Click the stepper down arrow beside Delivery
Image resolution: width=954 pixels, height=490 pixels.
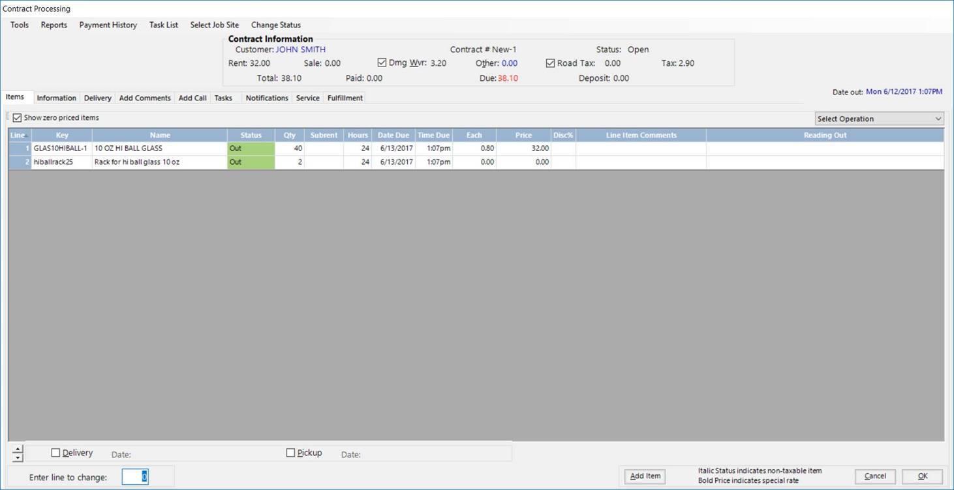click(18, 458)
